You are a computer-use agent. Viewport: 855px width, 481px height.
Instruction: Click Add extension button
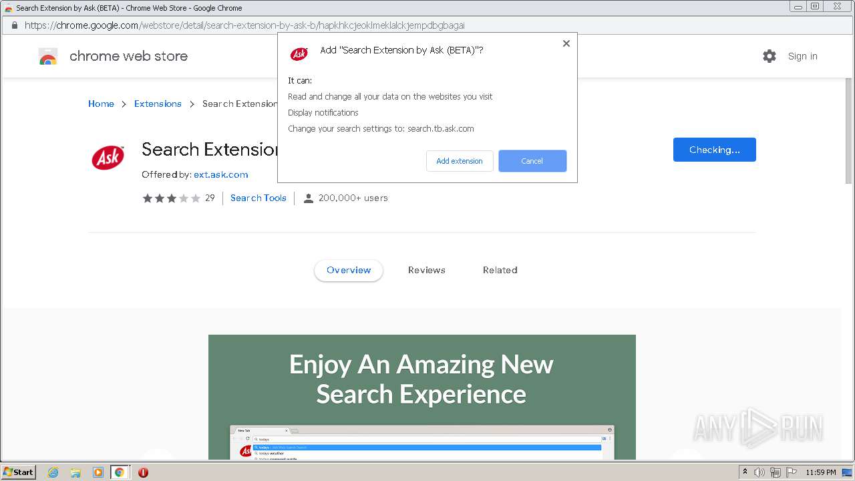click(460, 161)
